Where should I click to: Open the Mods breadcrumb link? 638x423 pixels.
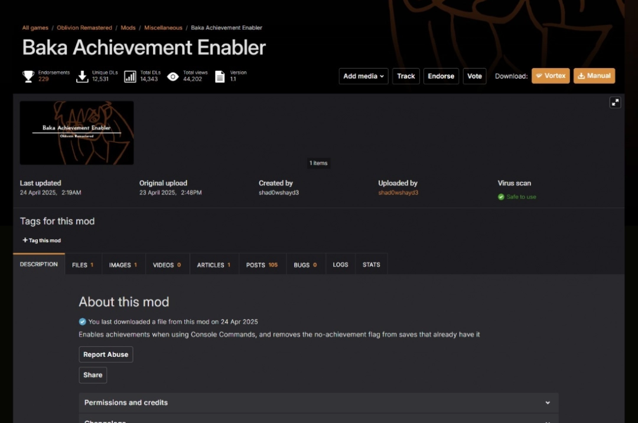pyautogui.click(x=128, y=28)
